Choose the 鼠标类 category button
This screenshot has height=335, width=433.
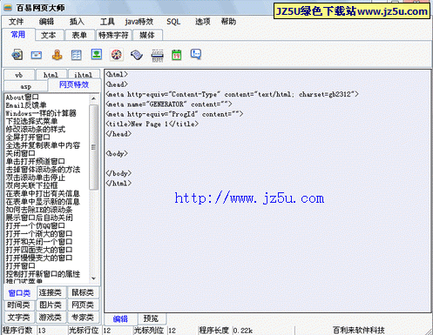tap(83, 292)
